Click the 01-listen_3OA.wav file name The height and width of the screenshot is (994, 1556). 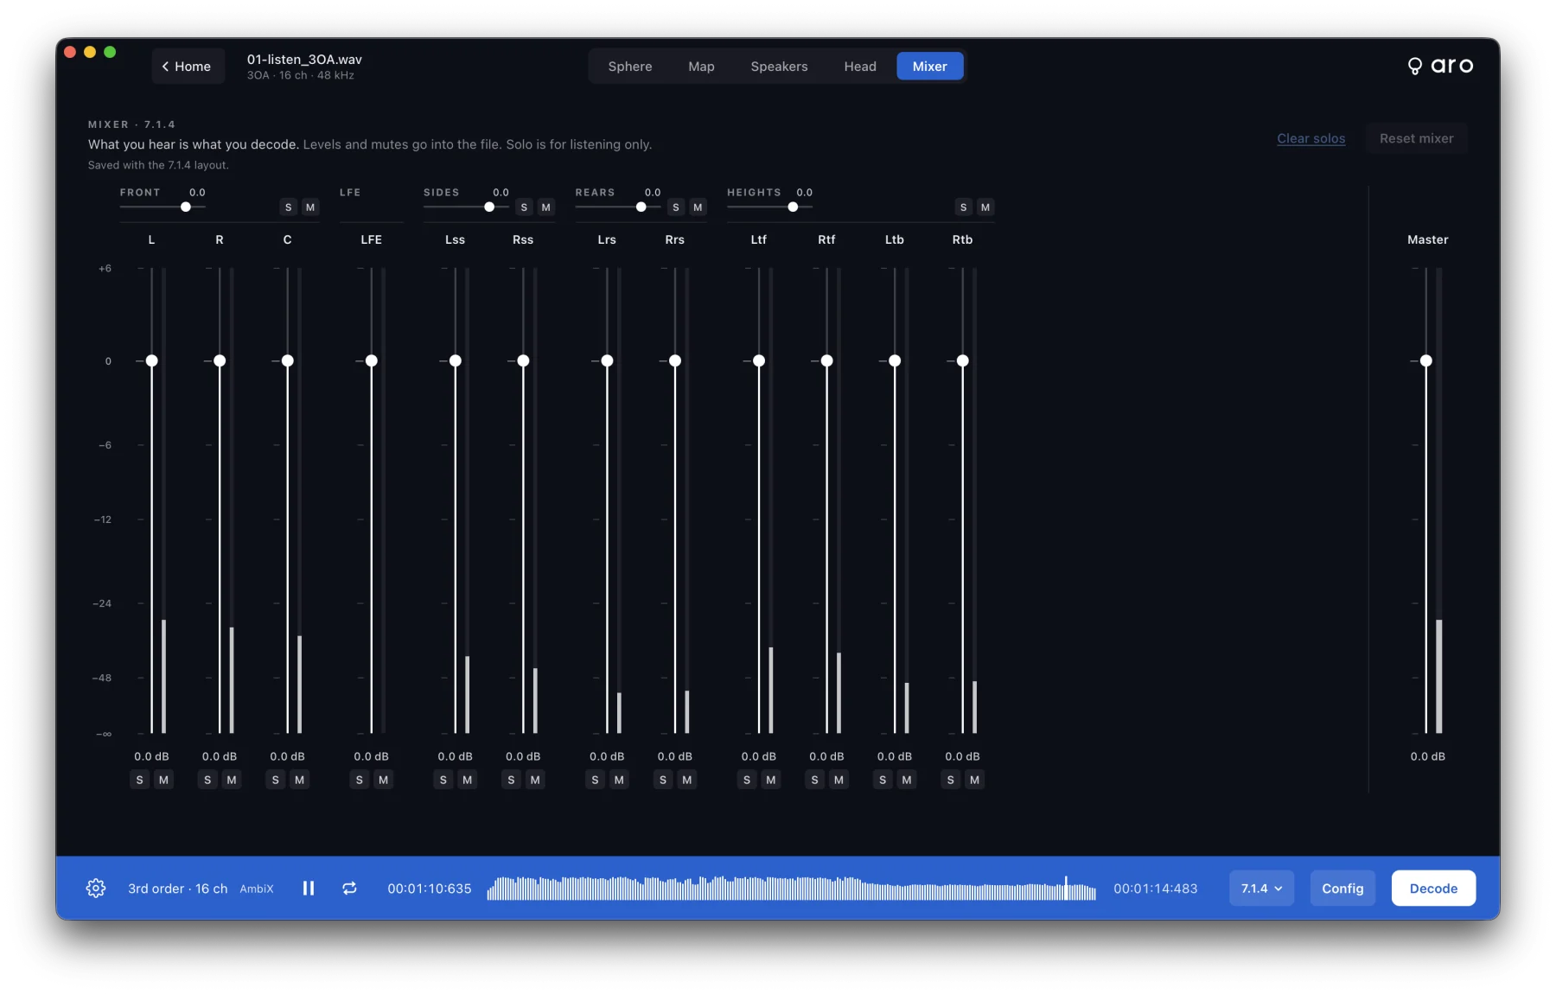pos(304,60)
